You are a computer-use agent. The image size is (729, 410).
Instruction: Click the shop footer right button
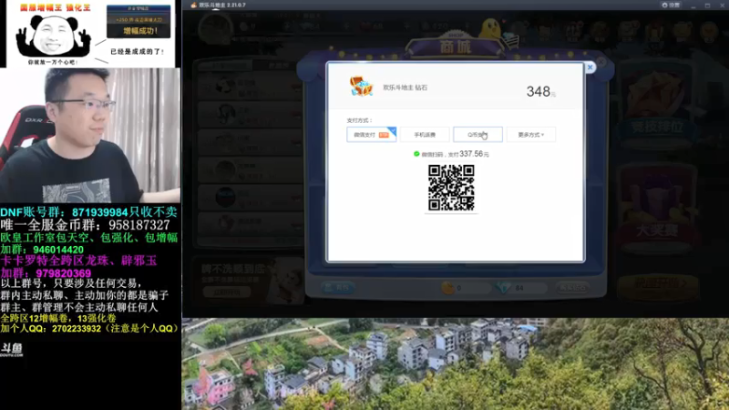572,288
